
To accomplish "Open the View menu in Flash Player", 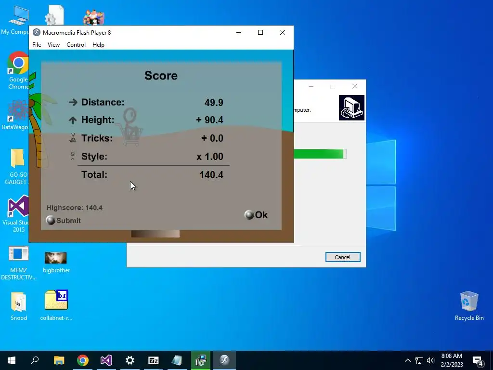I will [x=53, y=45].
